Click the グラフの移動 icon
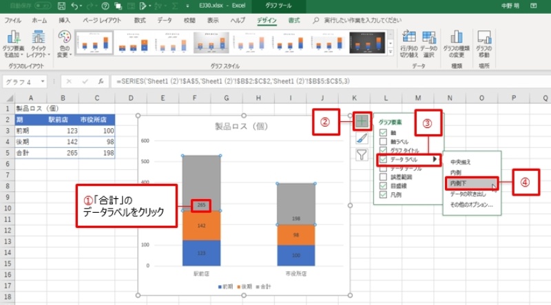The image size is (551, 305). pos(484,43)
